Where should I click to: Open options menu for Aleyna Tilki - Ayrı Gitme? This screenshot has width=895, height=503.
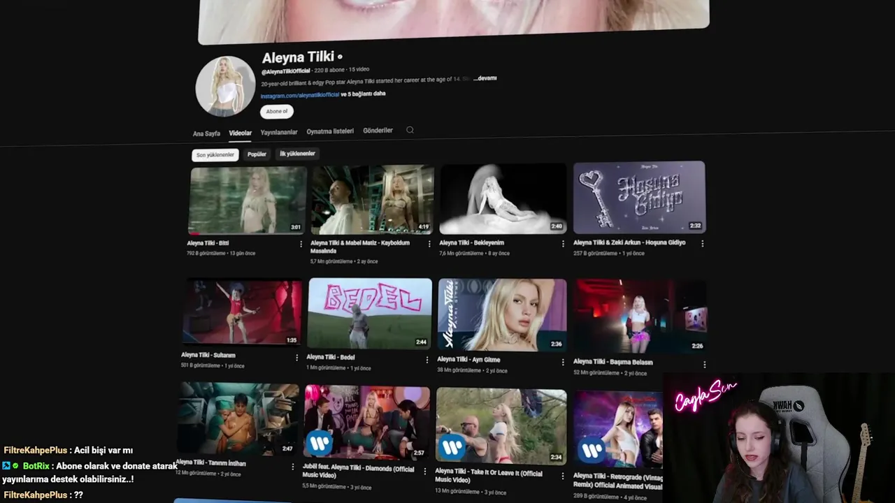563,362
